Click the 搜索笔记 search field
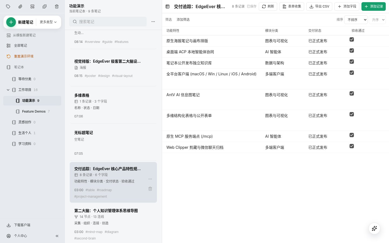This screenshot has width=389, height=243. point(108,22)
